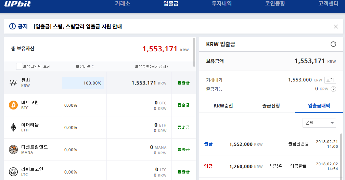Toggle the 보유코인만 표시 checkbox

coord(20,66)
